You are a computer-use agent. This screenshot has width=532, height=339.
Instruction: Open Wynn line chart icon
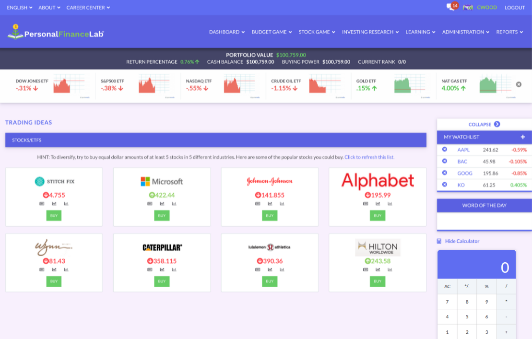click(54, 269)
